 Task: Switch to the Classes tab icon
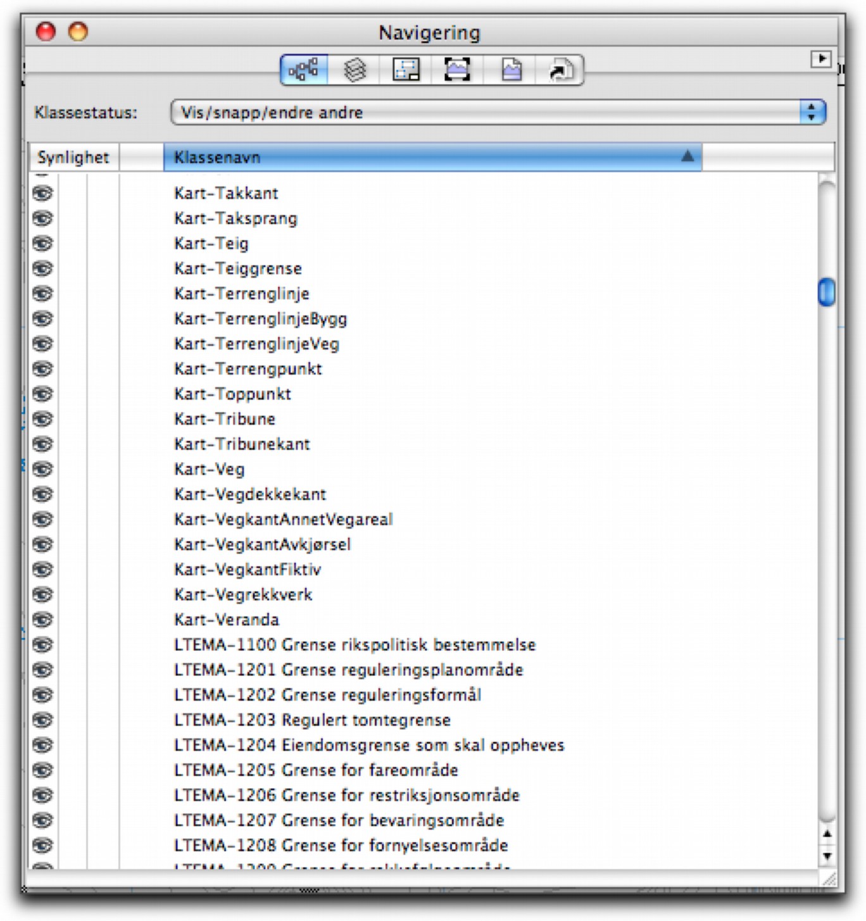tap(304, 69)
